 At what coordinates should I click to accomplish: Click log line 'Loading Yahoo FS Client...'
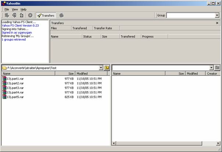pyautogui.click(x=19, y=22)
